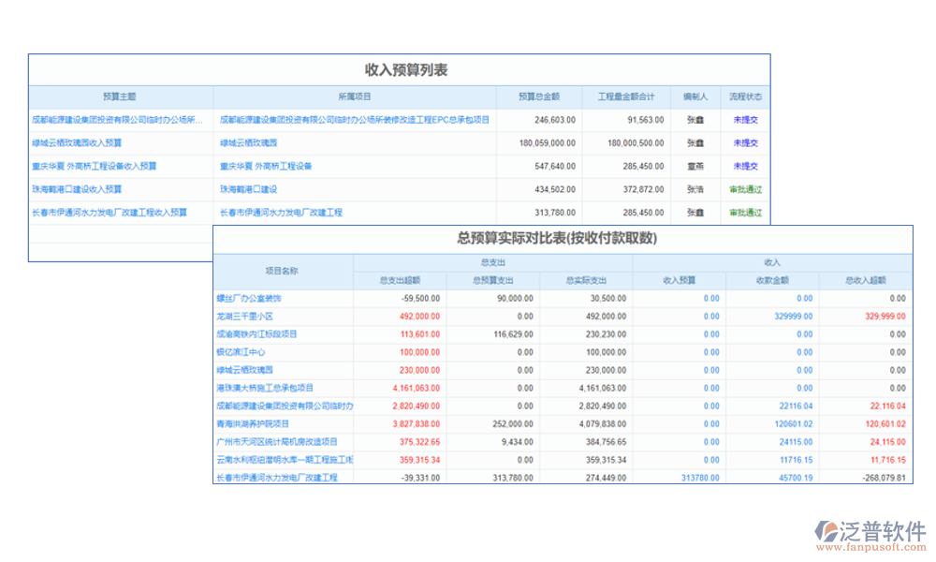Click the 总支出超额 column header
The width and height of the screenshot is (936, 562).
point(400,280)
